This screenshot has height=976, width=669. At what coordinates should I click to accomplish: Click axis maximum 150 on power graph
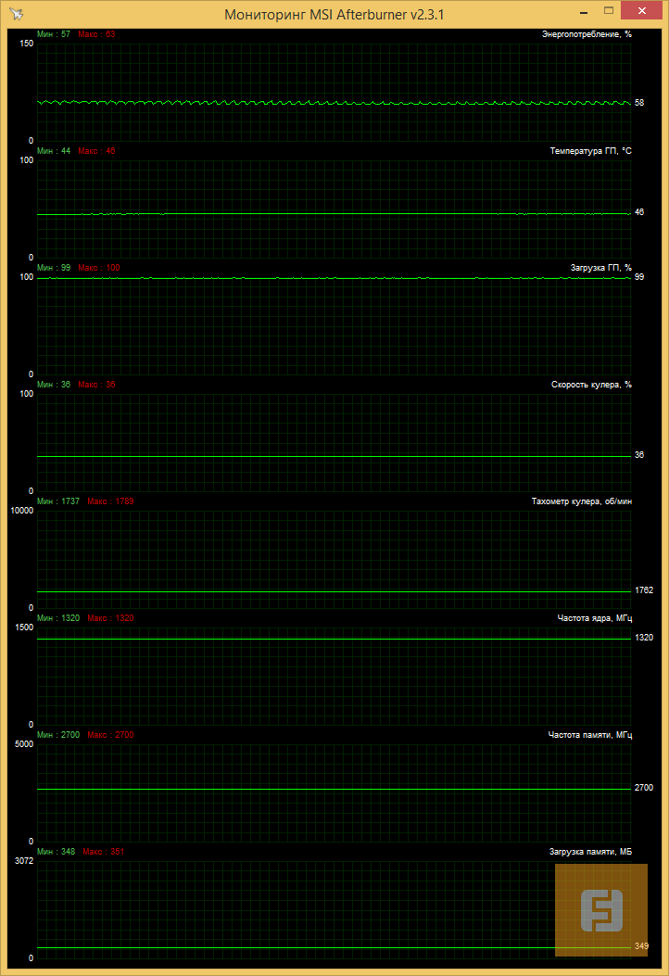[27, 44]
